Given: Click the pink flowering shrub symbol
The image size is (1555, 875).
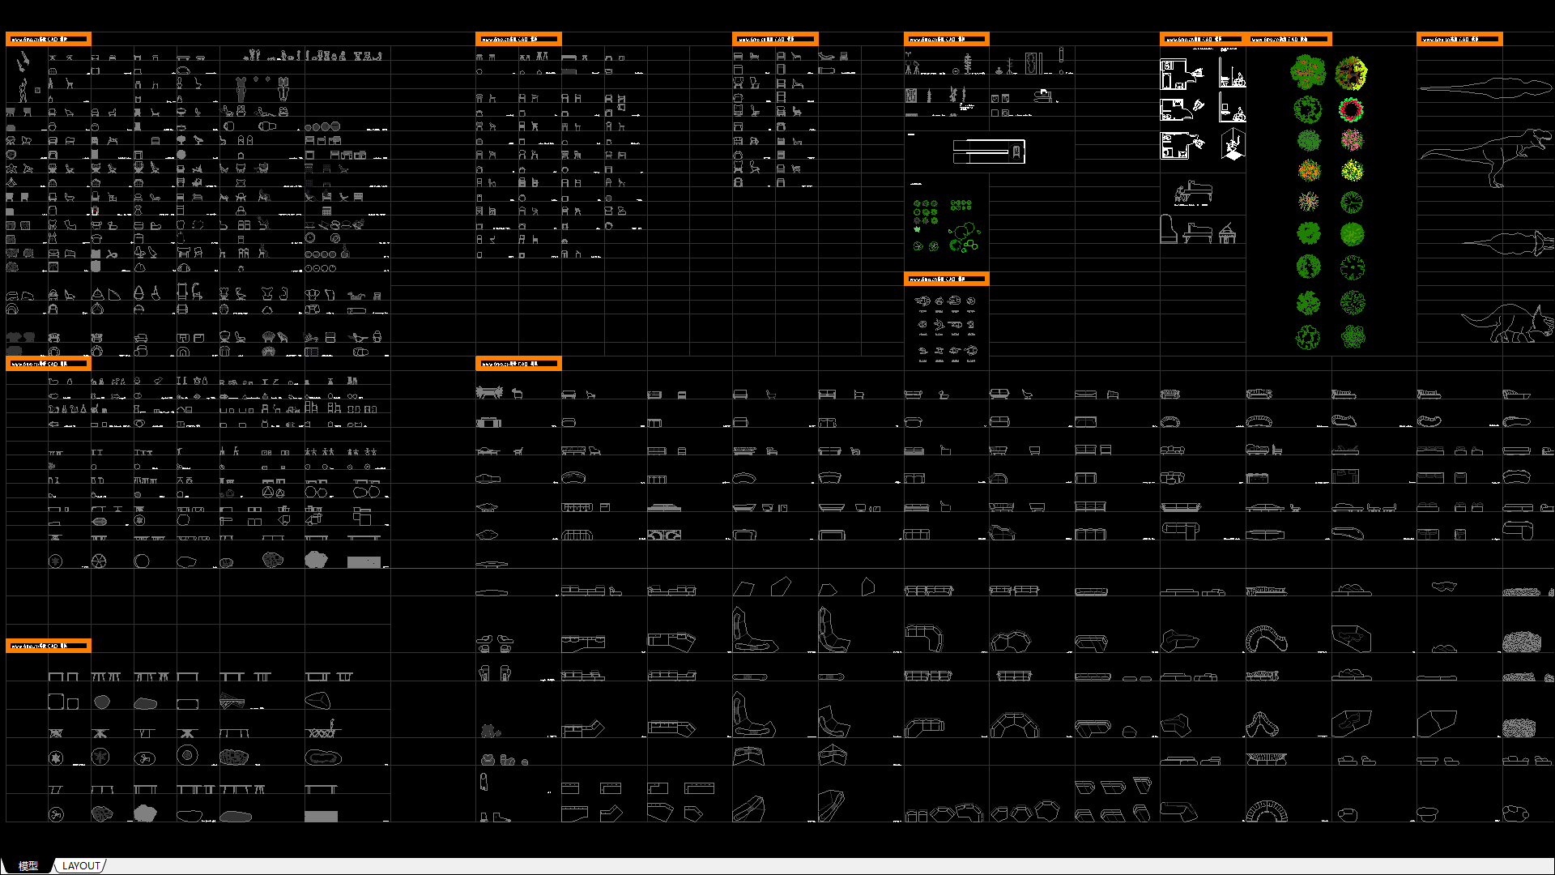Looking at the screenshot, I should click(1352, 140).
